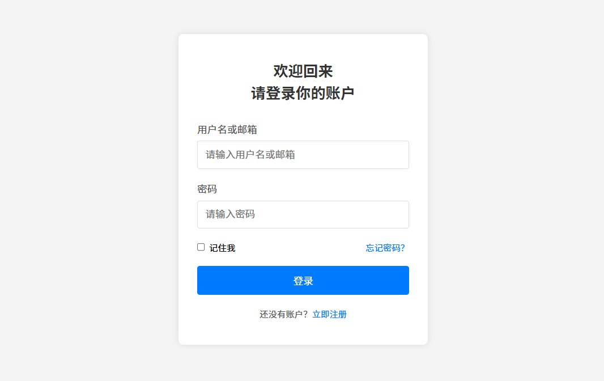
Task: Click the blue 登录 button
Action: (303, 280)
